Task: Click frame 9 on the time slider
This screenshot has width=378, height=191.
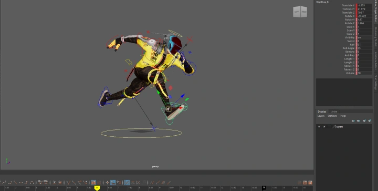Action: (x=160, y=188)
